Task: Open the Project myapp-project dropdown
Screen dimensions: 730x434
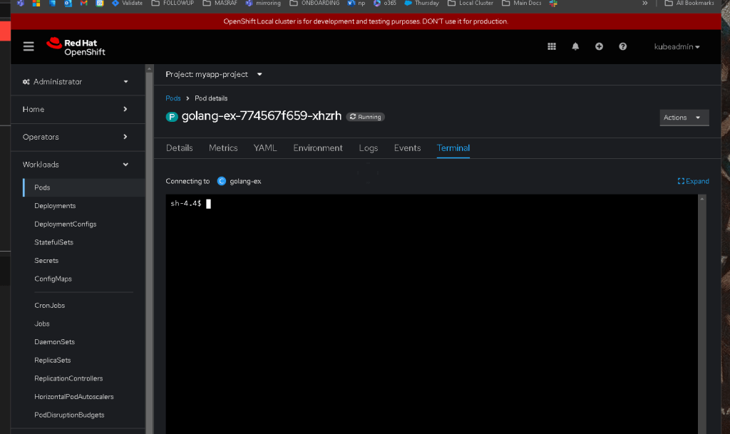Action: tap(214, 74)
